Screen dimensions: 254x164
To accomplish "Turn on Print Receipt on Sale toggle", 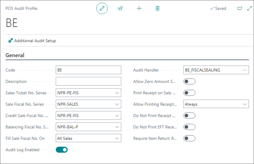I will click(x=189, y=93).
